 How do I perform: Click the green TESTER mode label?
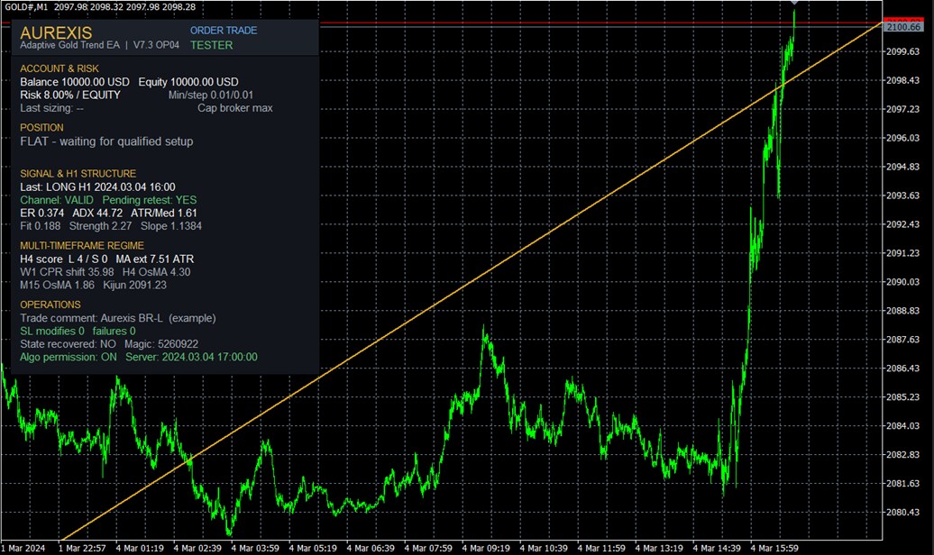point(212,45)
